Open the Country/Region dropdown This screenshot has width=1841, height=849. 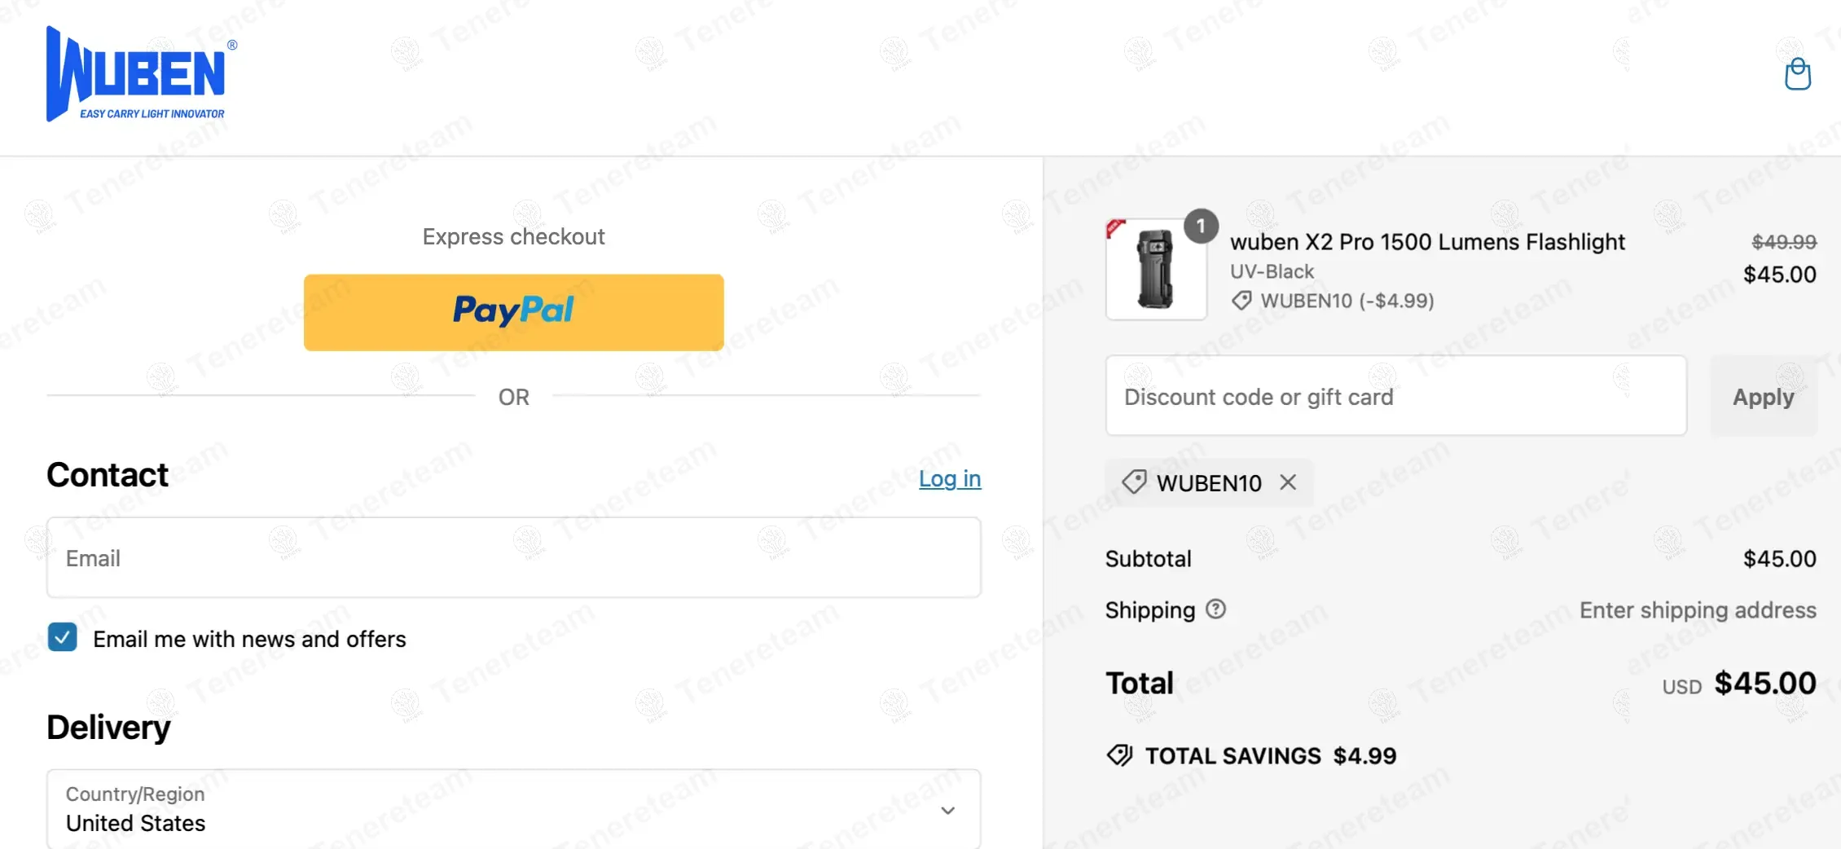(x=513, y=809)
